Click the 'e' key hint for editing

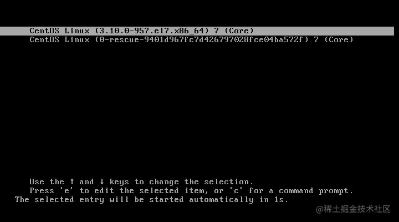point(66,191)
